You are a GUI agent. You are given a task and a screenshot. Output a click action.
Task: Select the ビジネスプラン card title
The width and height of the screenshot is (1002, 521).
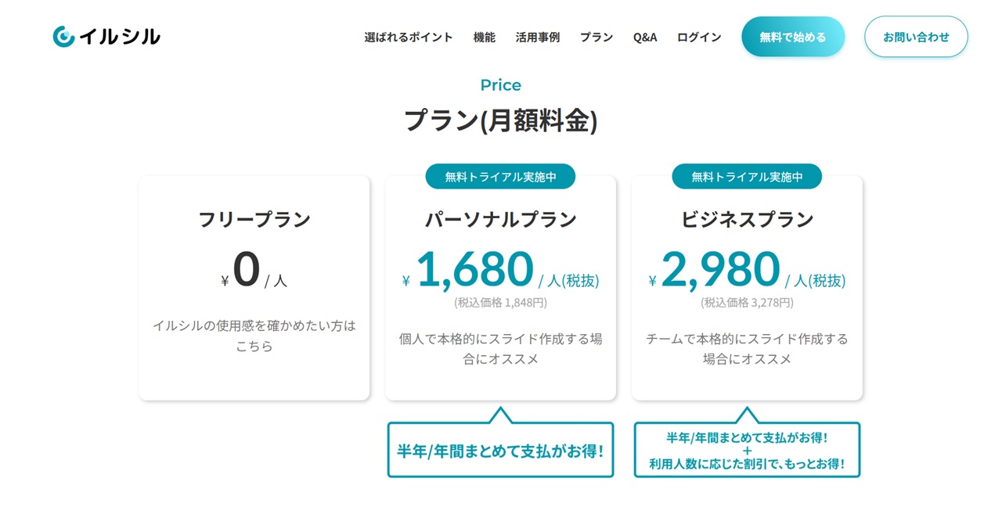(748, 220)
